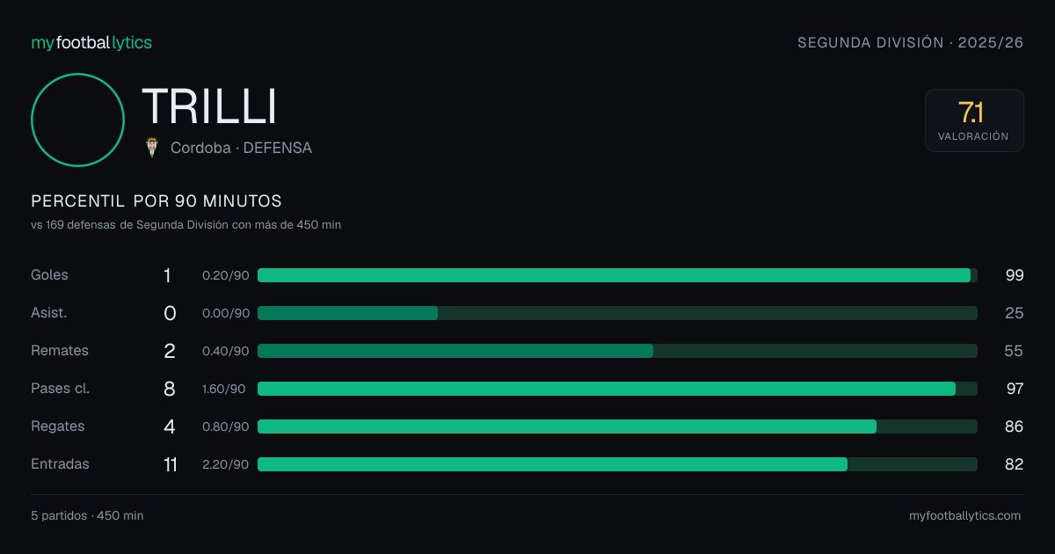This screenshot has height=554, width=1055.
Task: Click the 5 partidos 450 min footer text
Action: click(x=87, y=516)
